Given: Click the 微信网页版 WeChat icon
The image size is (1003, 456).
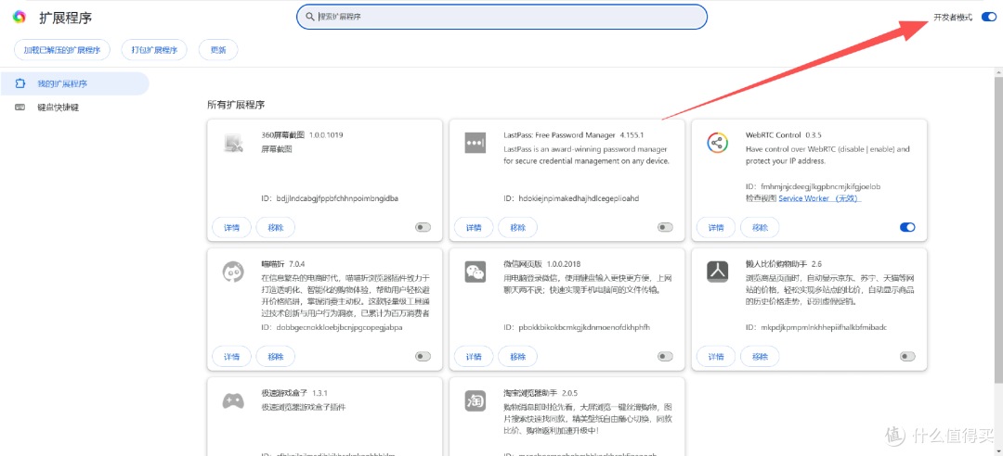Looking at the screenshot, I should tap(475, 272).
